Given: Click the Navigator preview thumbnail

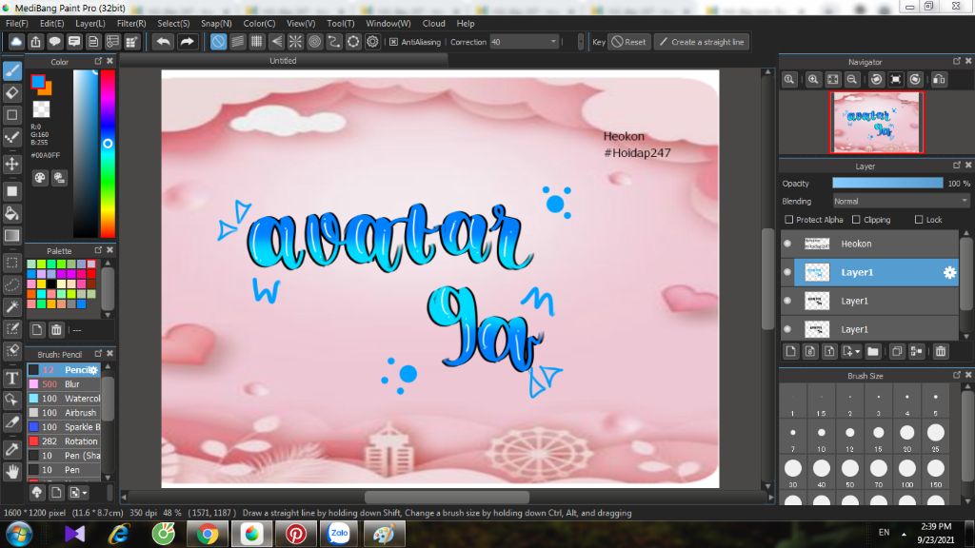Looking at the screenshot, I should pos(876,122).
